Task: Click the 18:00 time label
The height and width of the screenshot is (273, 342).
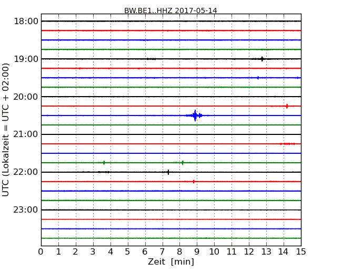Action: [x=26, y=22]
